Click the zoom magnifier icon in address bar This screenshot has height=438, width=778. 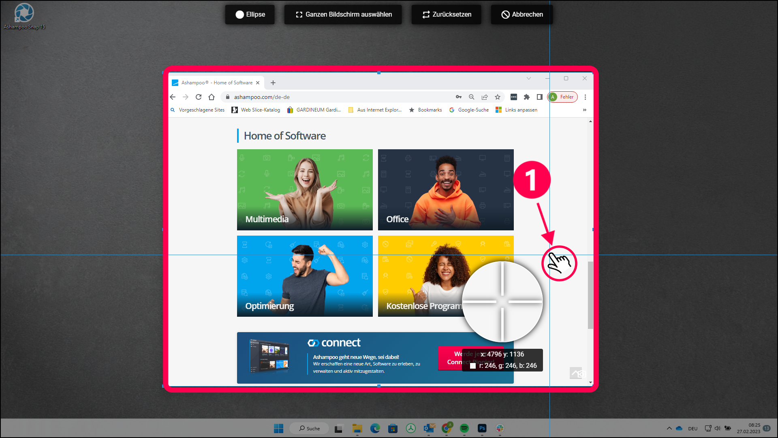pos(472,97)
